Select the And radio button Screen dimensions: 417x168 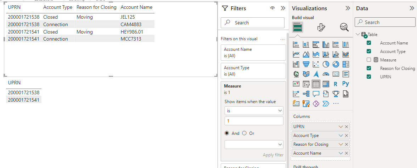[x=227, y=133]
